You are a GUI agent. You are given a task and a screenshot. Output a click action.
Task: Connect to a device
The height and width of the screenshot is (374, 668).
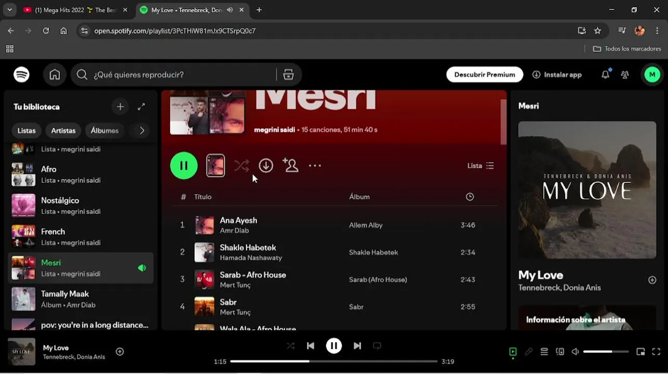560,352
